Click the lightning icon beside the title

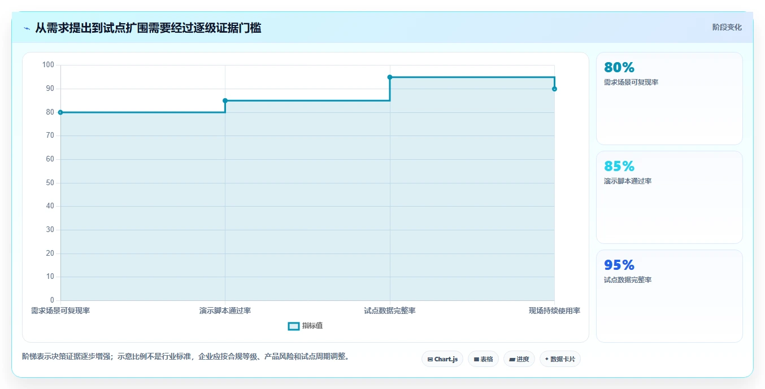click(x=27, y=28)
